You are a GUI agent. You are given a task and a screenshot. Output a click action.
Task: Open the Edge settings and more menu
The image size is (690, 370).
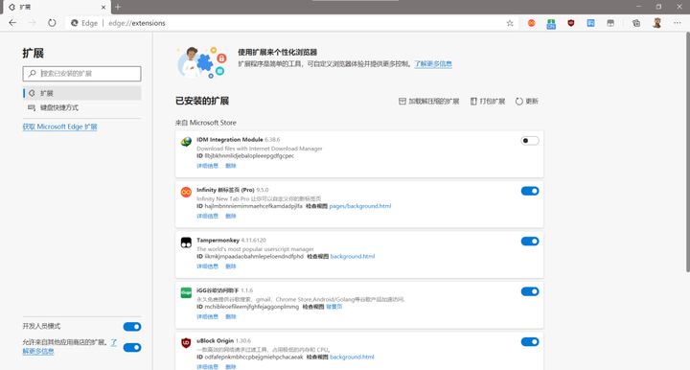pyautogui.click(x=677, y=23)
